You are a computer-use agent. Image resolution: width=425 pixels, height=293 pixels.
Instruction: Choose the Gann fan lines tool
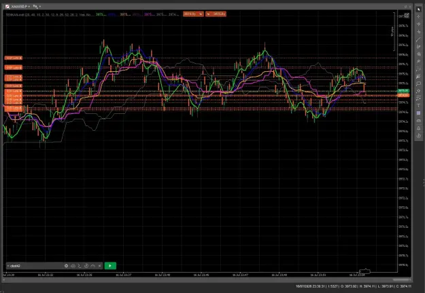[418, 76]
